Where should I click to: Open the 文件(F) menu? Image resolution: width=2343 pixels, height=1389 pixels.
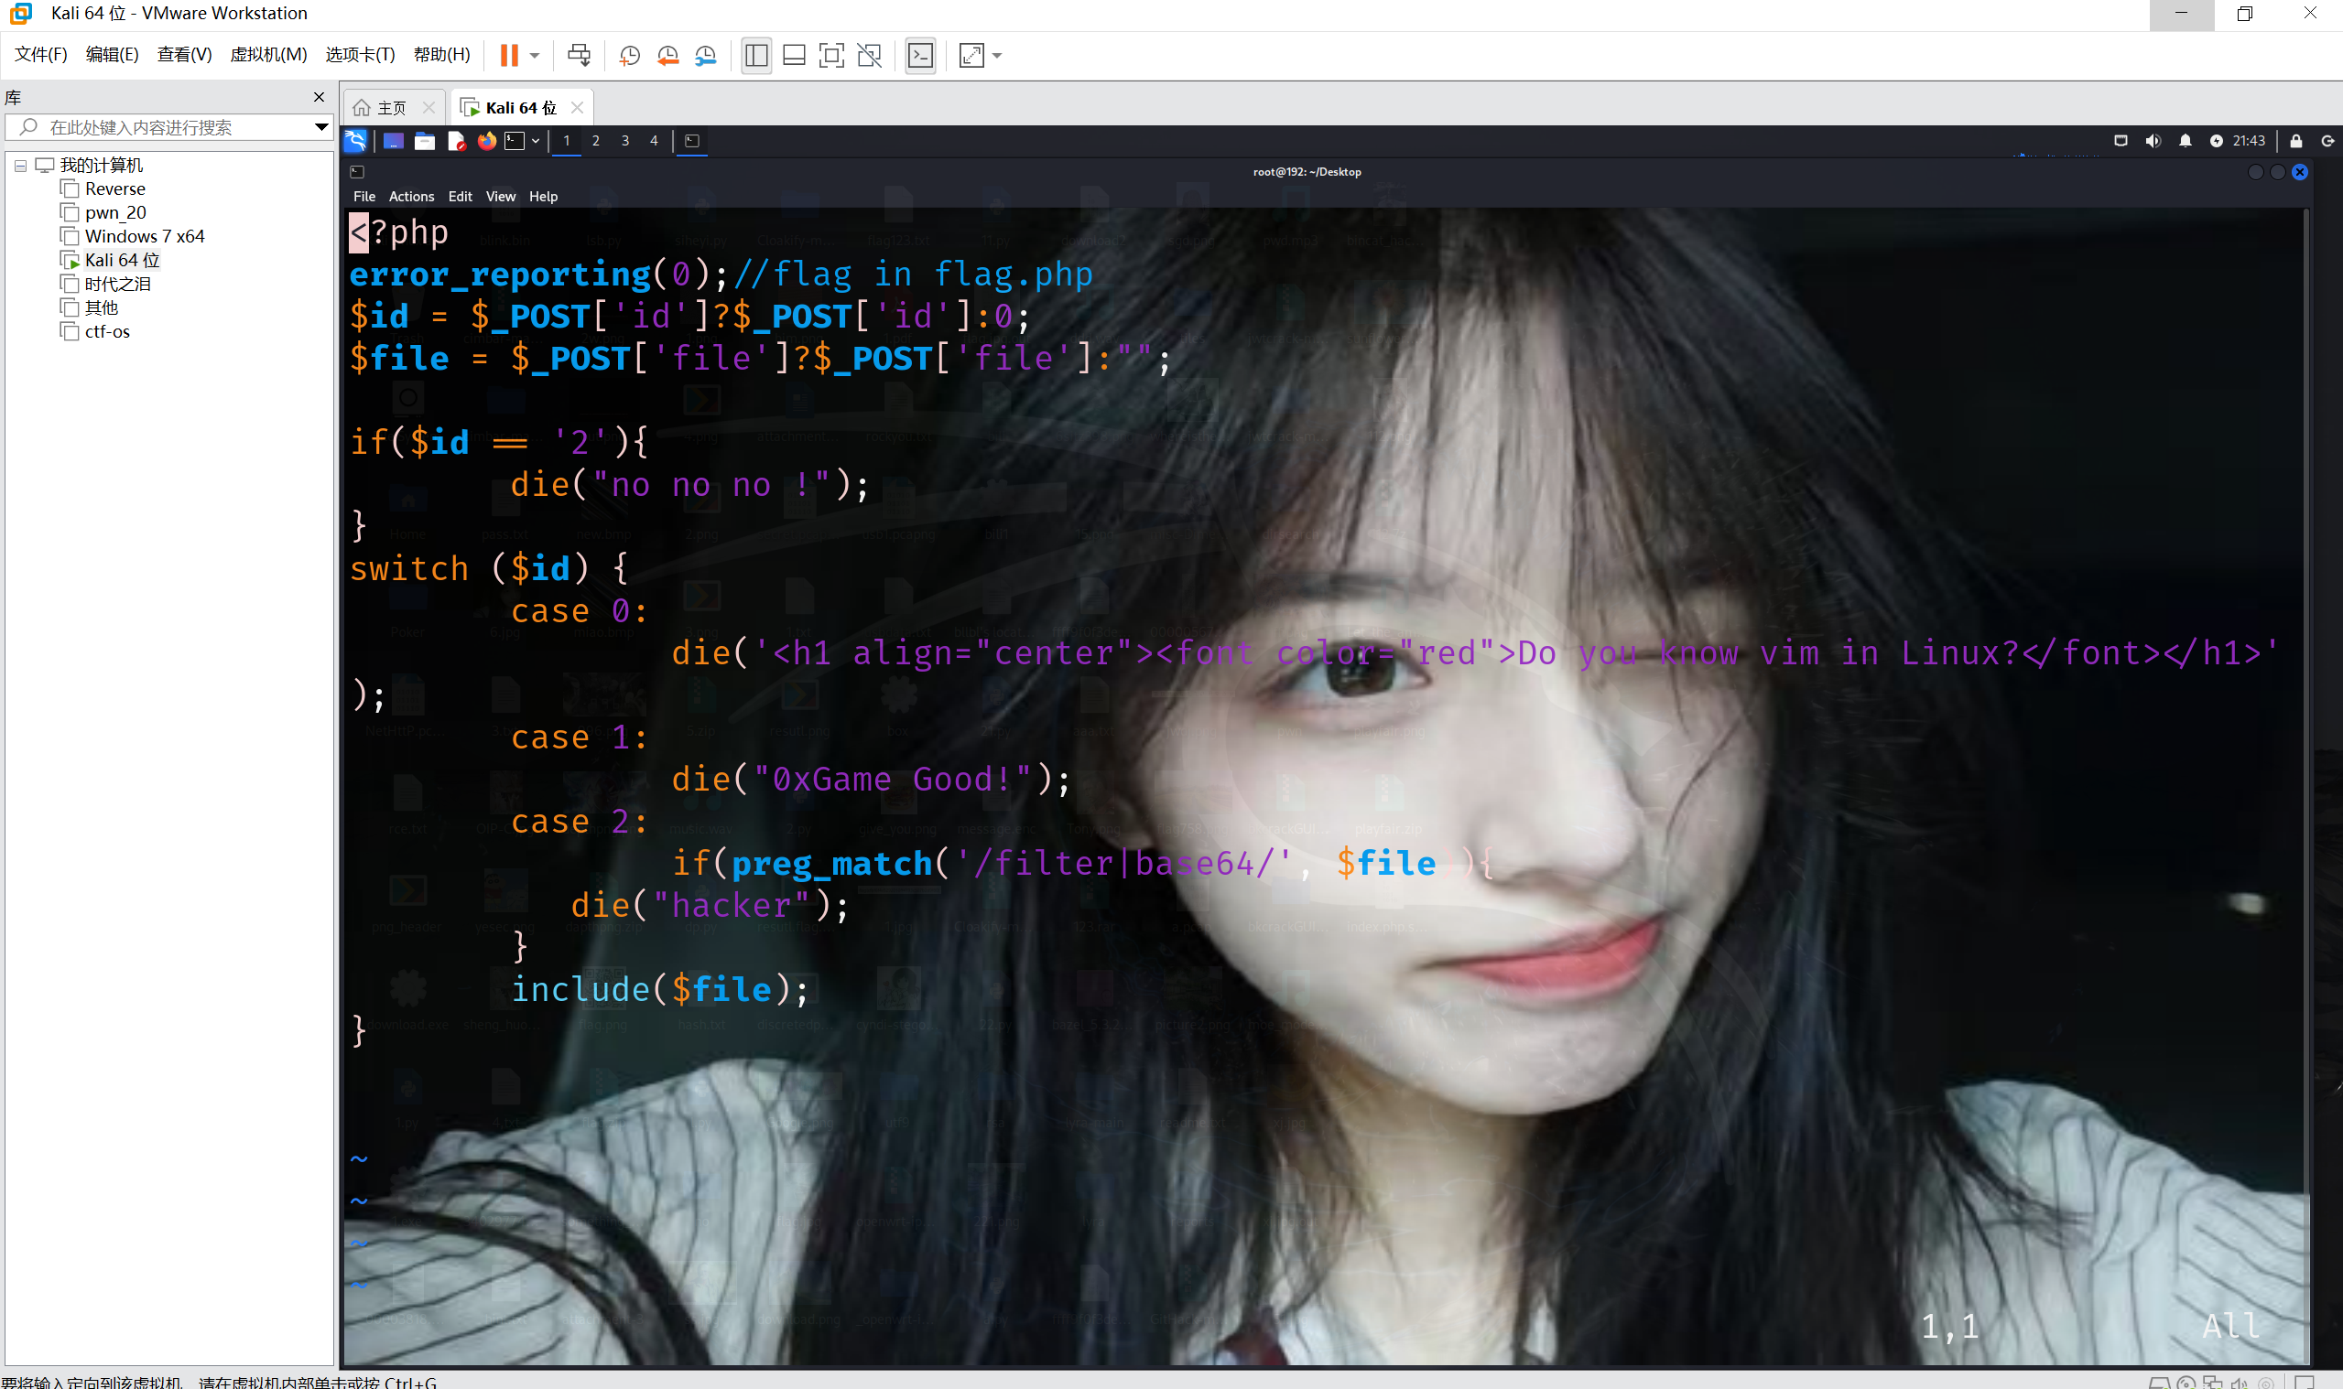point(41,54)
